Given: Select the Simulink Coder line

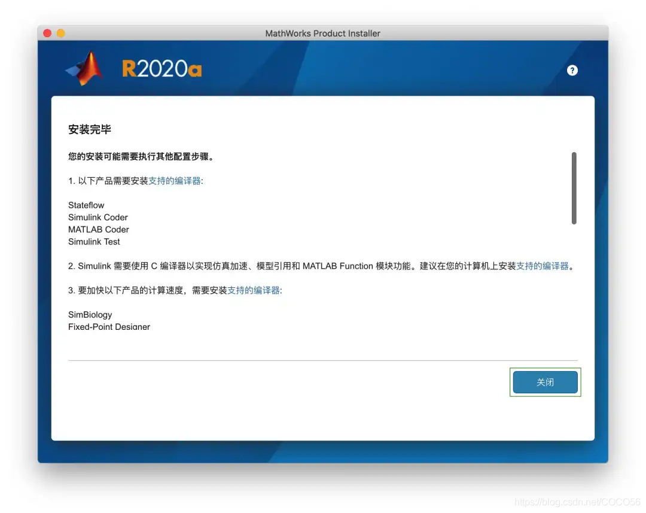Looking at the screenshot, I should click(x=98, y=217).
